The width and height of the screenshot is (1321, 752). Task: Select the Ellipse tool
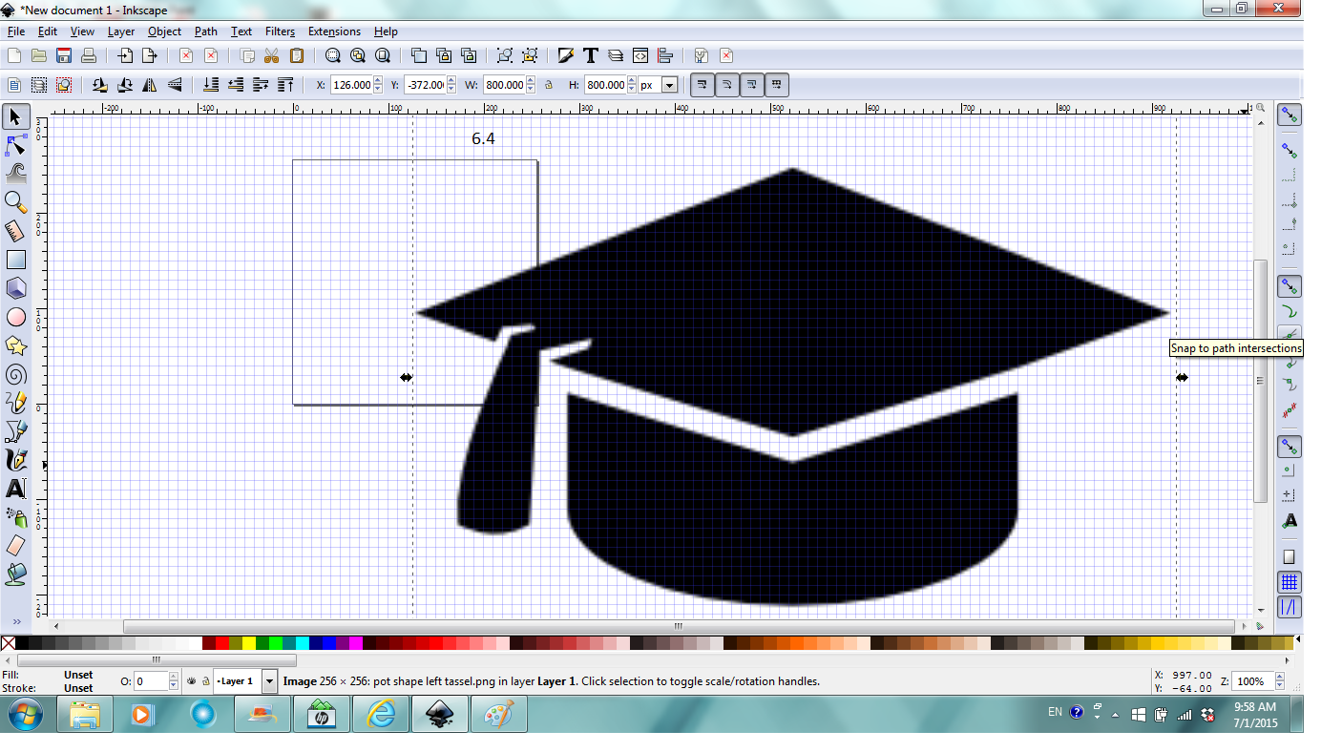(x=15, y=316)
